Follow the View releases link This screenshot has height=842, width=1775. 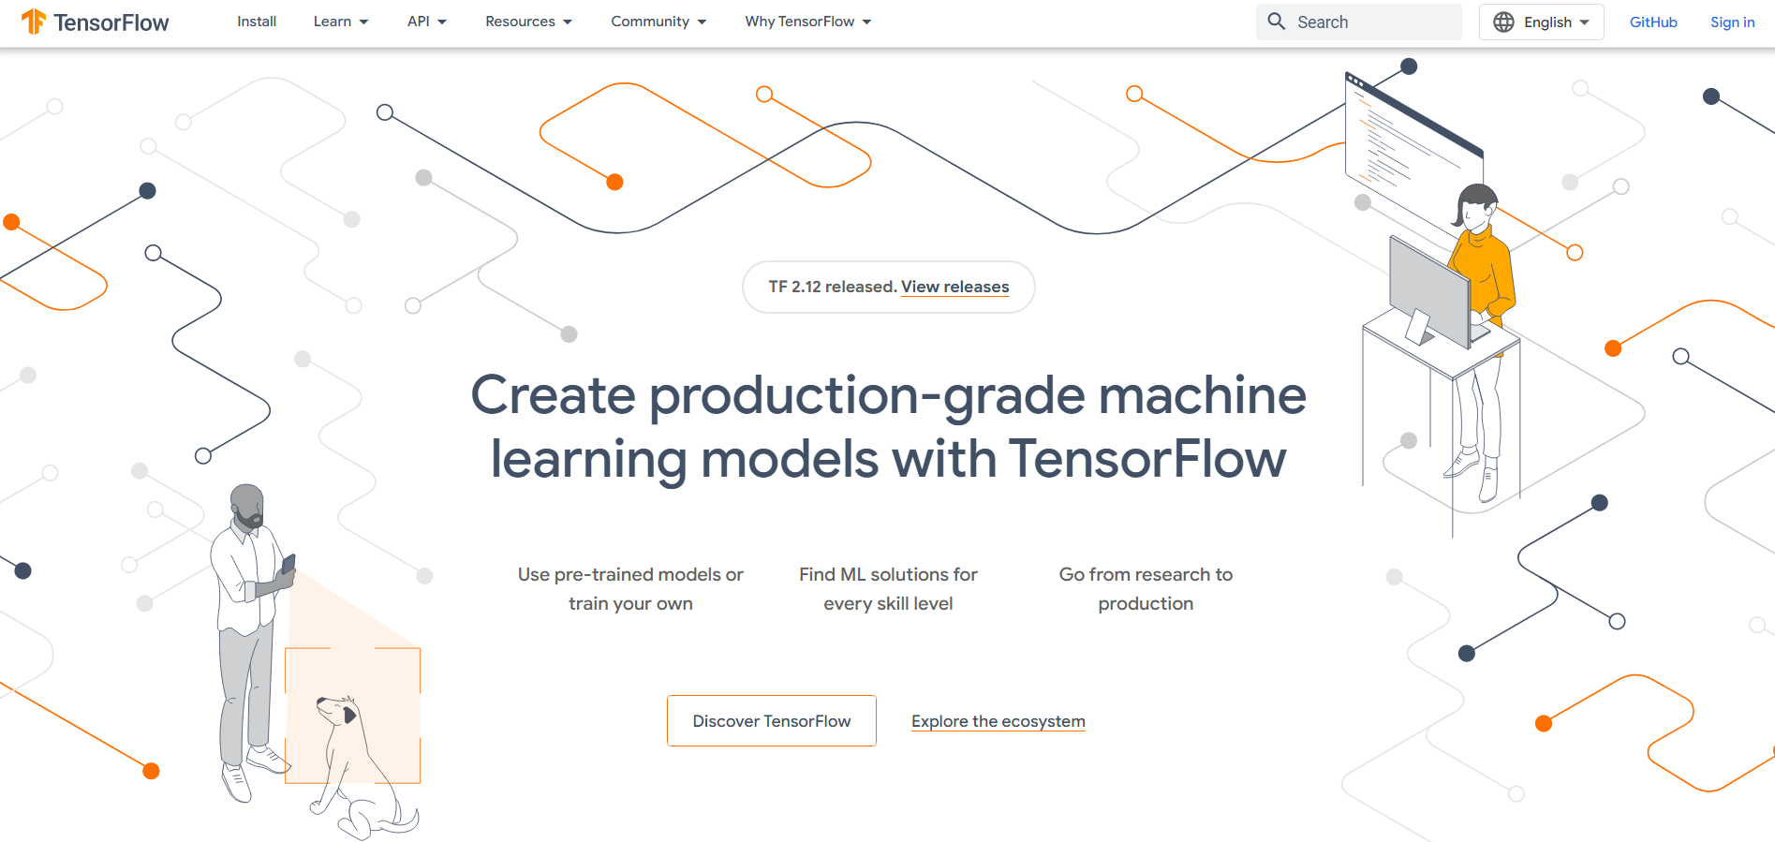pos(955,287)
